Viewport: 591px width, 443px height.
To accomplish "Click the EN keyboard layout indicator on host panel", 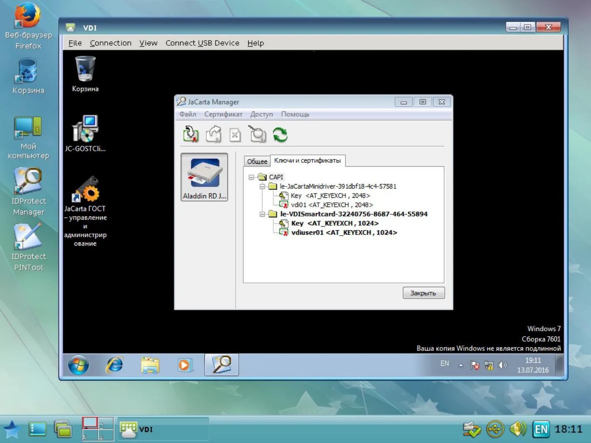I will pyautogui.click(x=541, y=429).
